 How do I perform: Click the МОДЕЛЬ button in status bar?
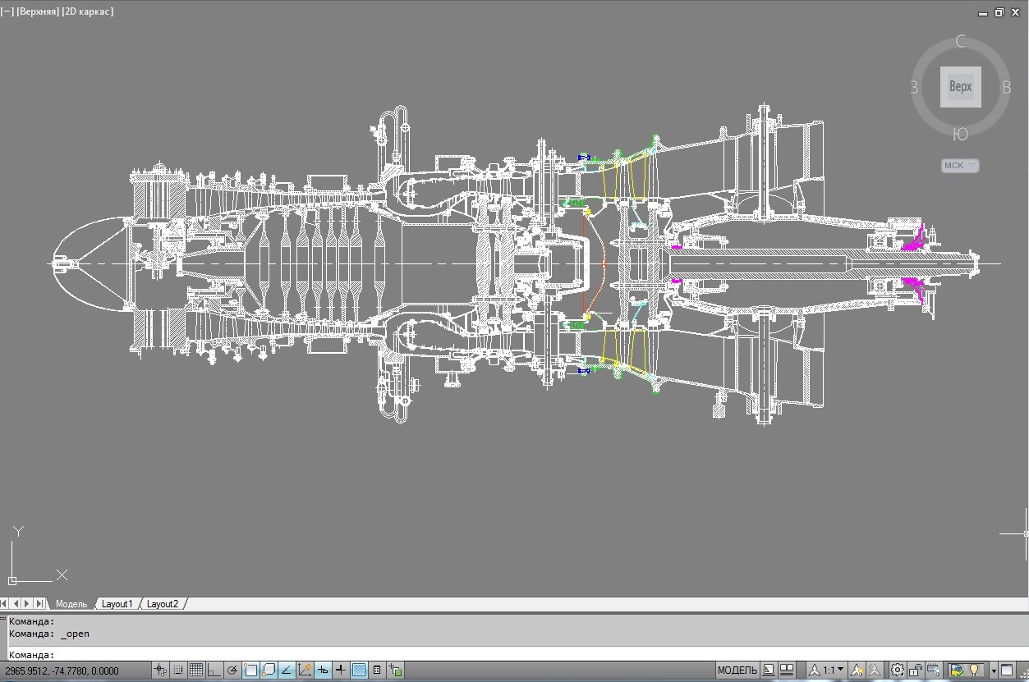pos(737,671)
